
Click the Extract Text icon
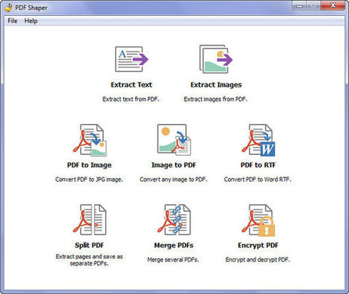click(132, 59)
